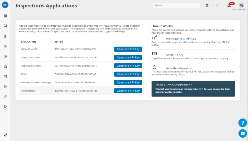Open the dollar sign accounting sidebar icon
The width and height of the screenshot is (248, 141).
coord(5,56)
